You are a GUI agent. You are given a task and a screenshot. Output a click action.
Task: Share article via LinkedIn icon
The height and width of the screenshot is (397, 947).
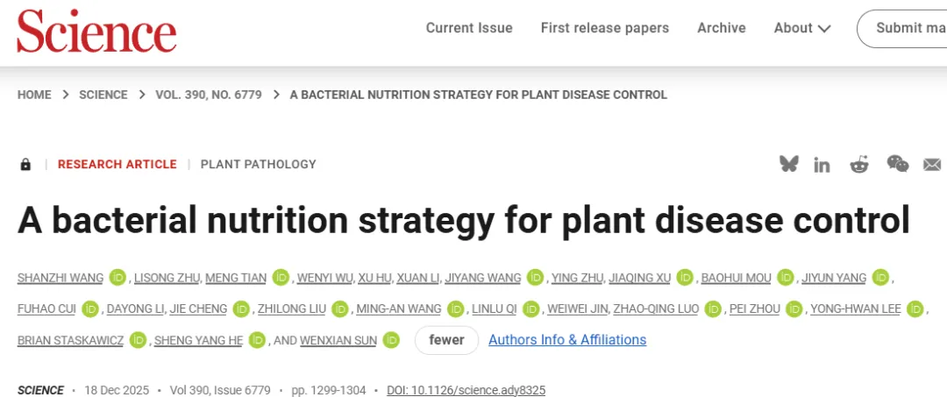(822, 165)
